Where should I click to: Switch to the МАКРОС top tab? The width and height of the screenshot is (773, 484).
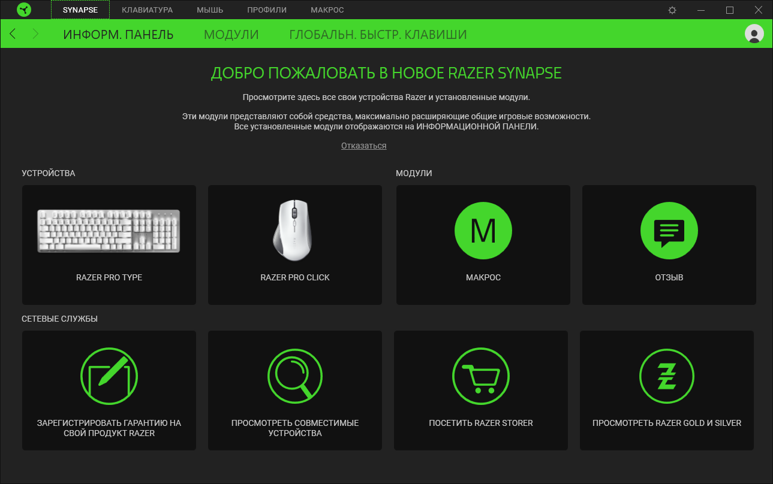click(327, 10)
